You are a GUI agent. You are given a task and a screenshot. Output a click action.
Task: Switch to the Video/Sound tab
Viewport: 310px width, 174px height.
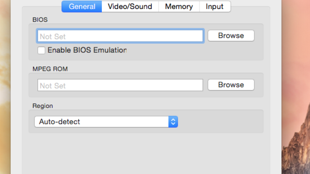(130, 7)
